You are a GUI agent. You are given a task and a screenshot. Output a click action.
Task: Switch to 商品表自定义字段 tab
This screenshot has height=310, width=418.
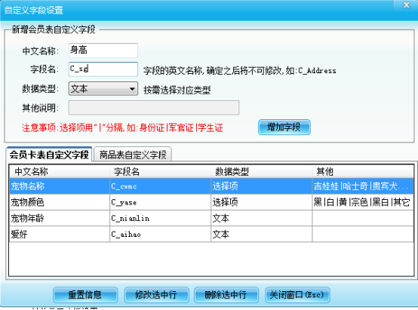(x=133, y=155)
